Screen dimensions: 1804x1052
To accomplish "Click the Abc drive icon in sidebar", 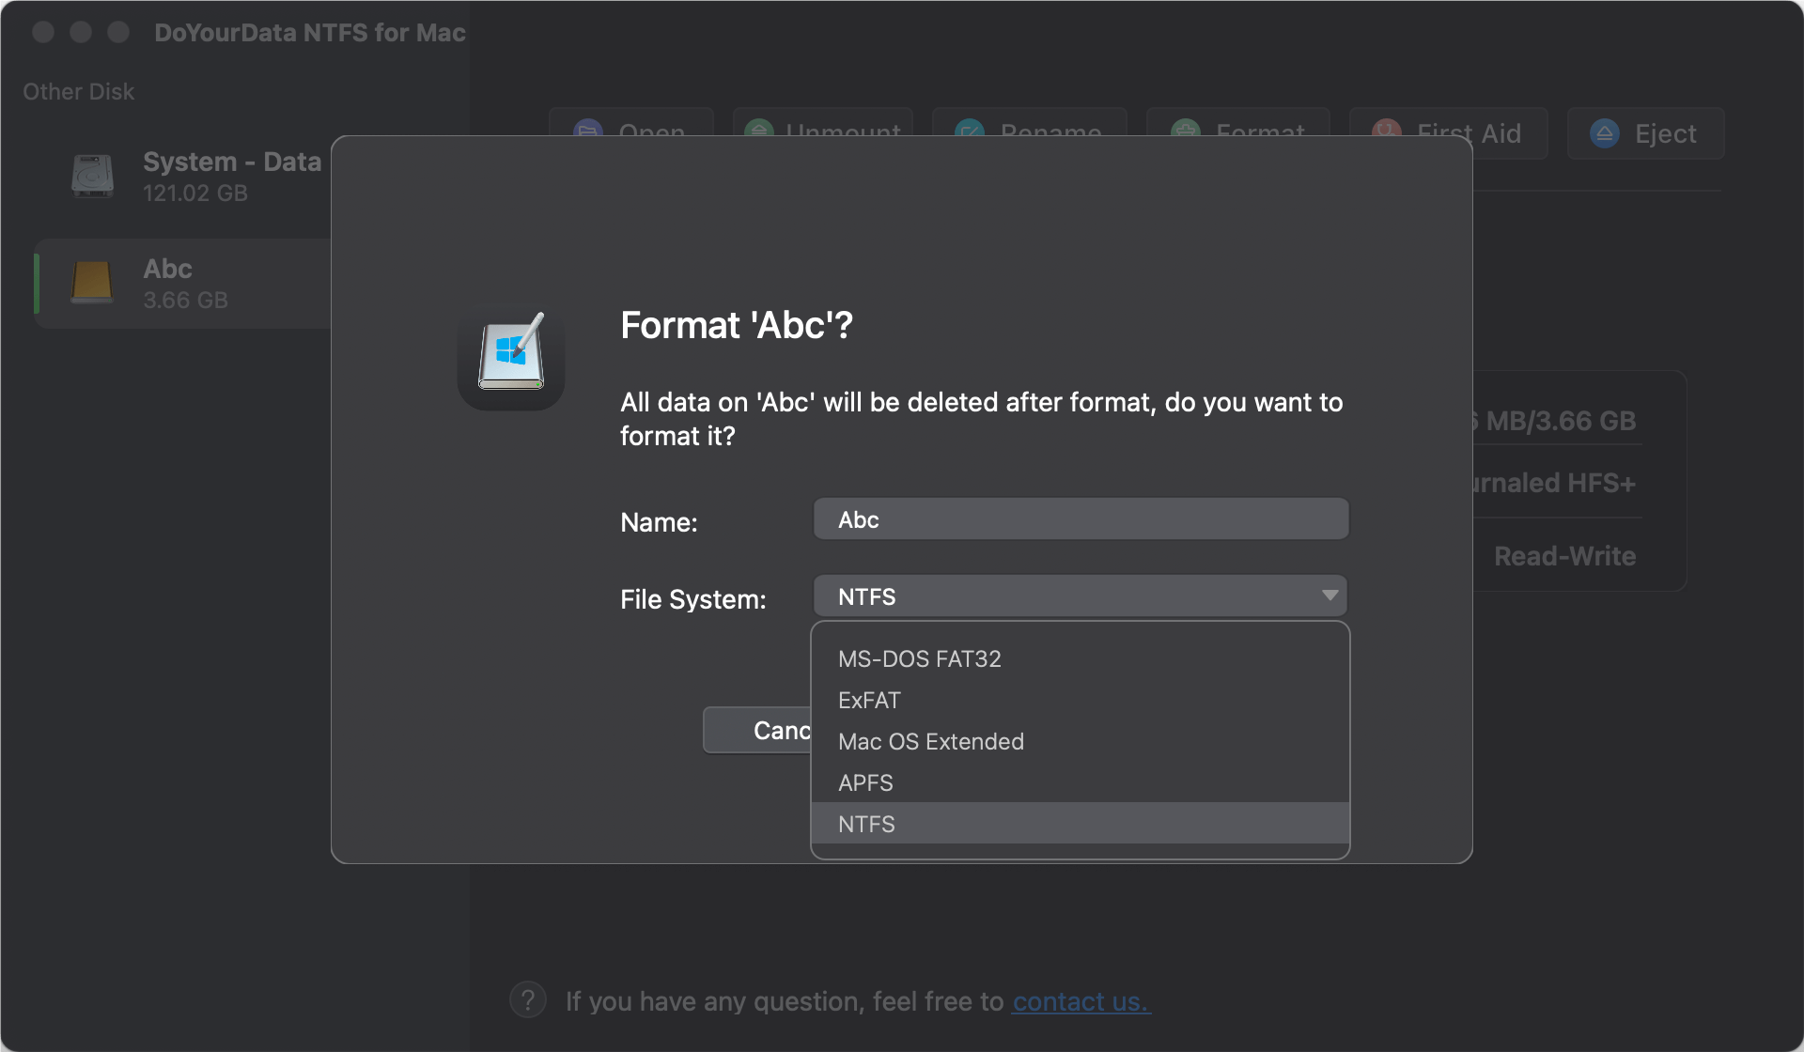I will pos(92,282).
